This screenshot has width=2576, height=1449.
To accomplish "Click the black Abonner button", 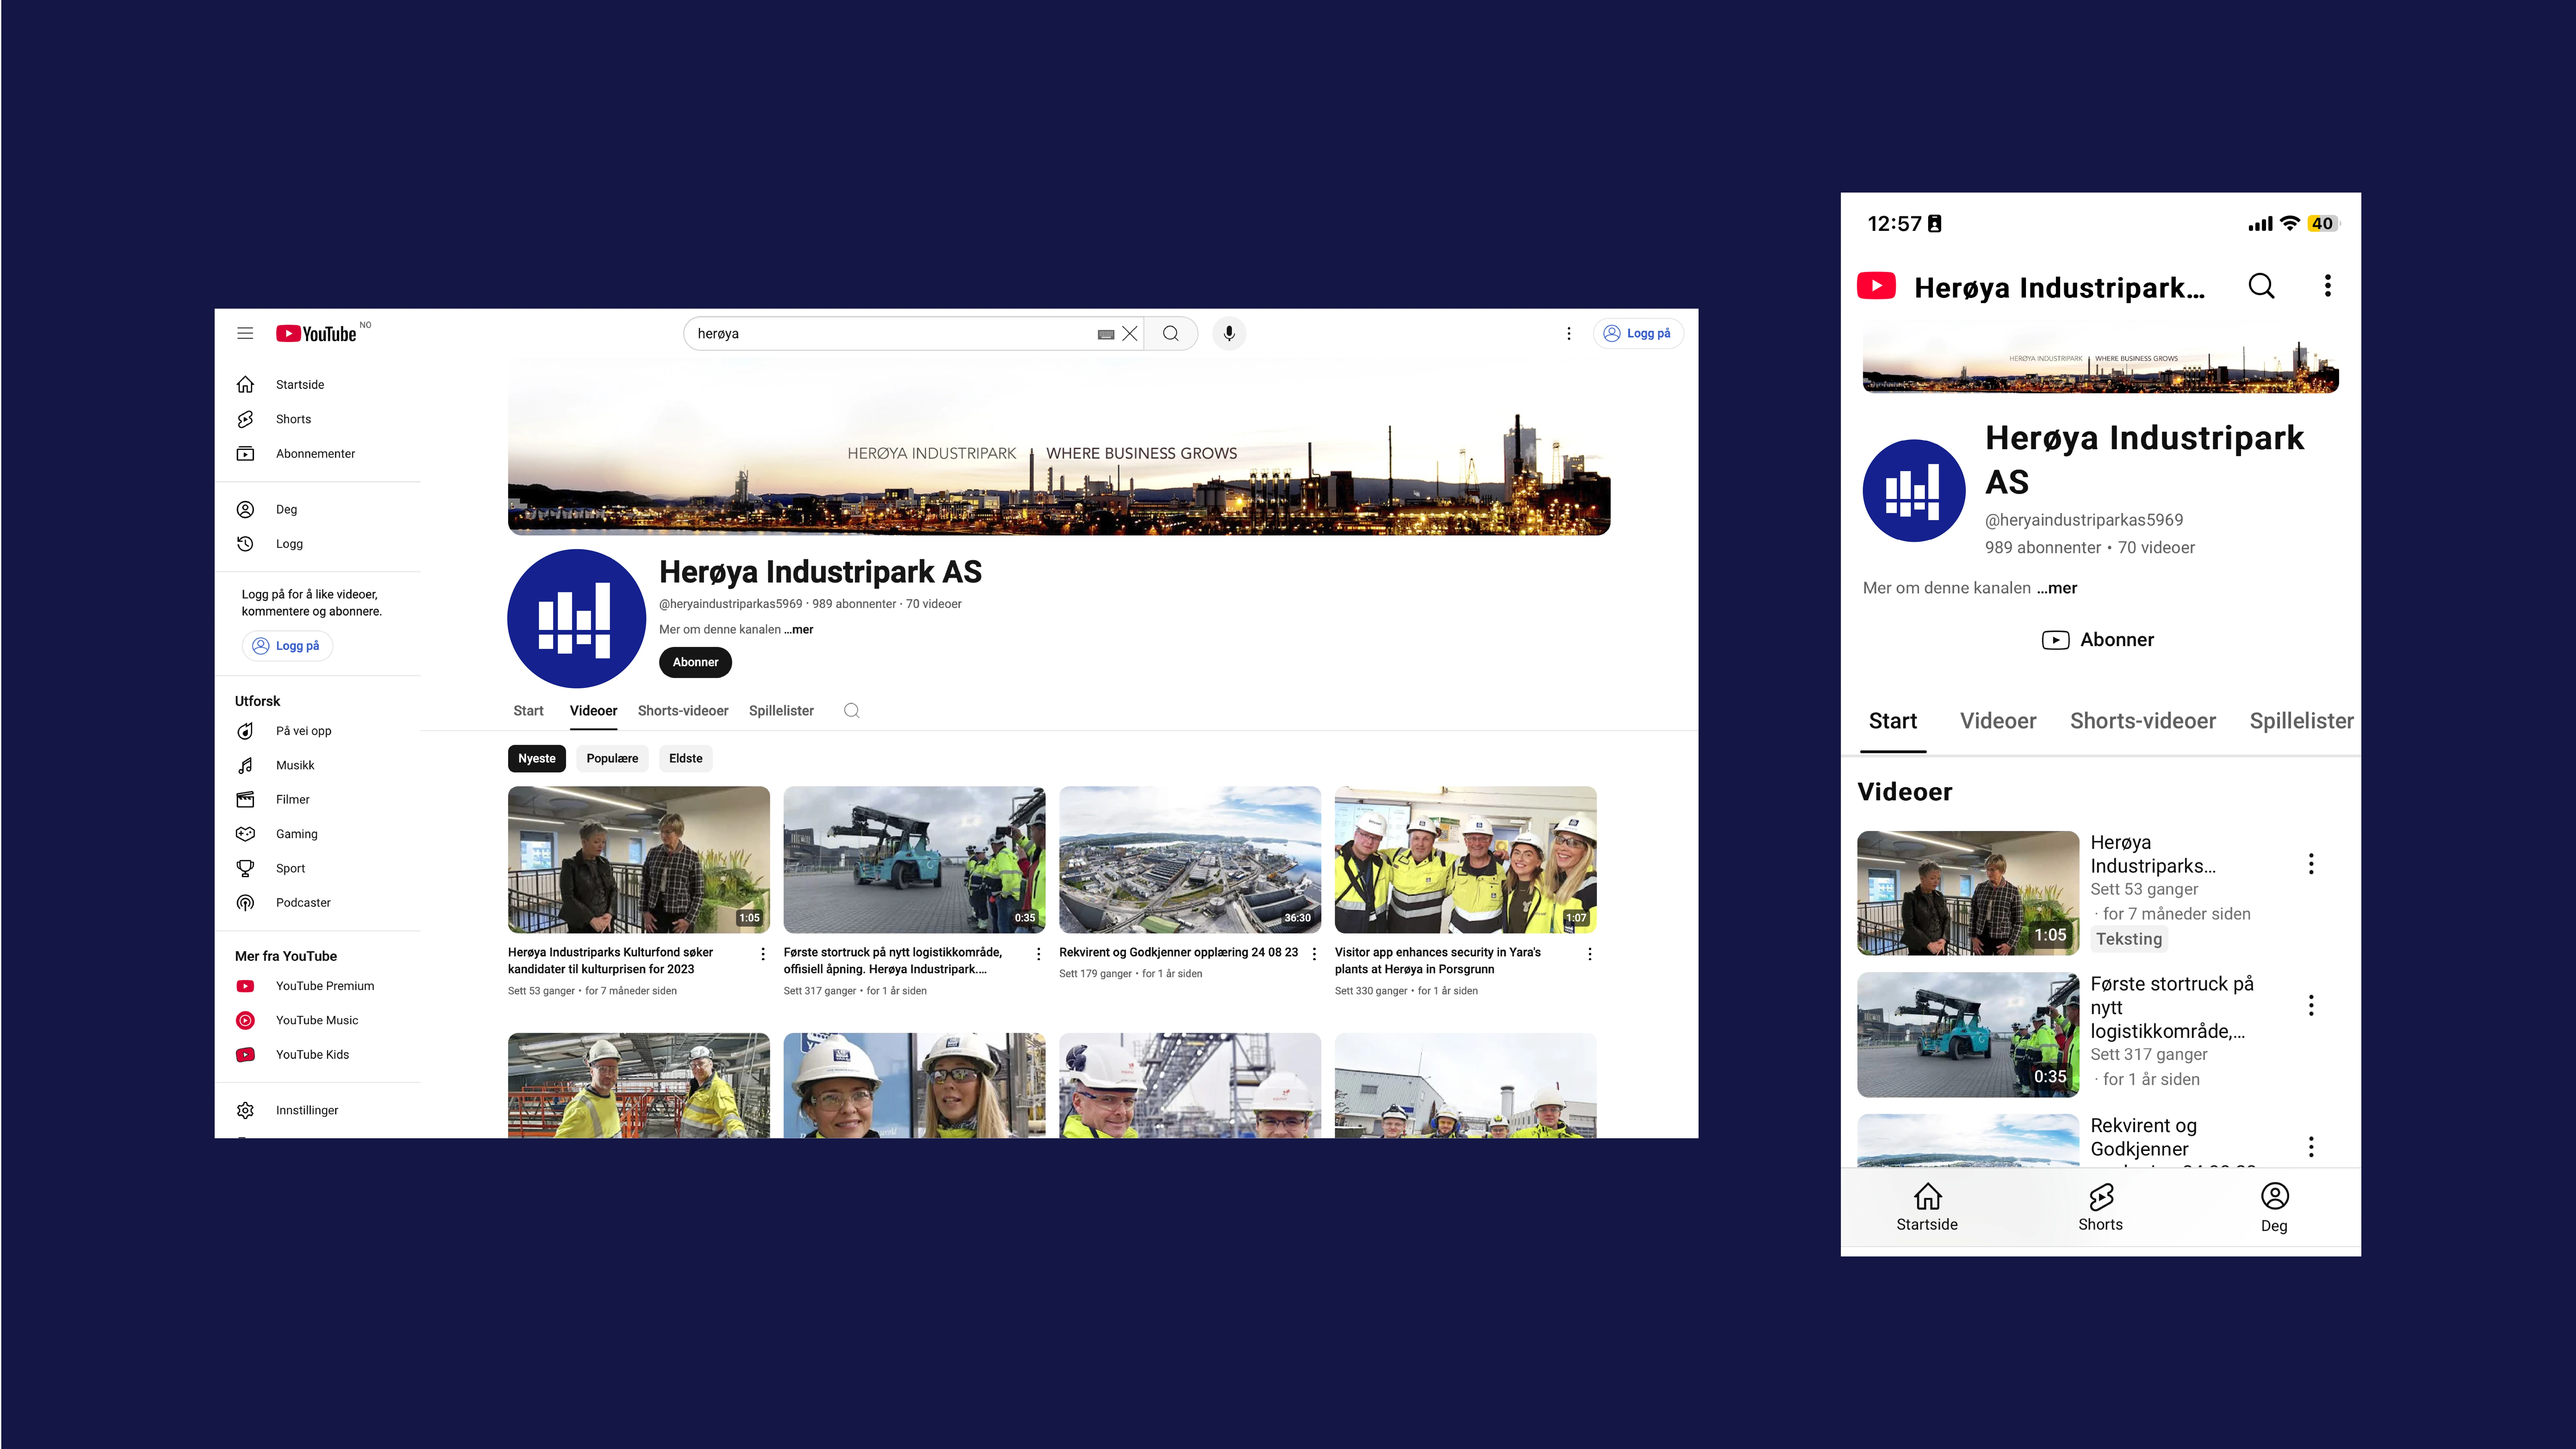I will pyautogui.click(x=695, y=662).
